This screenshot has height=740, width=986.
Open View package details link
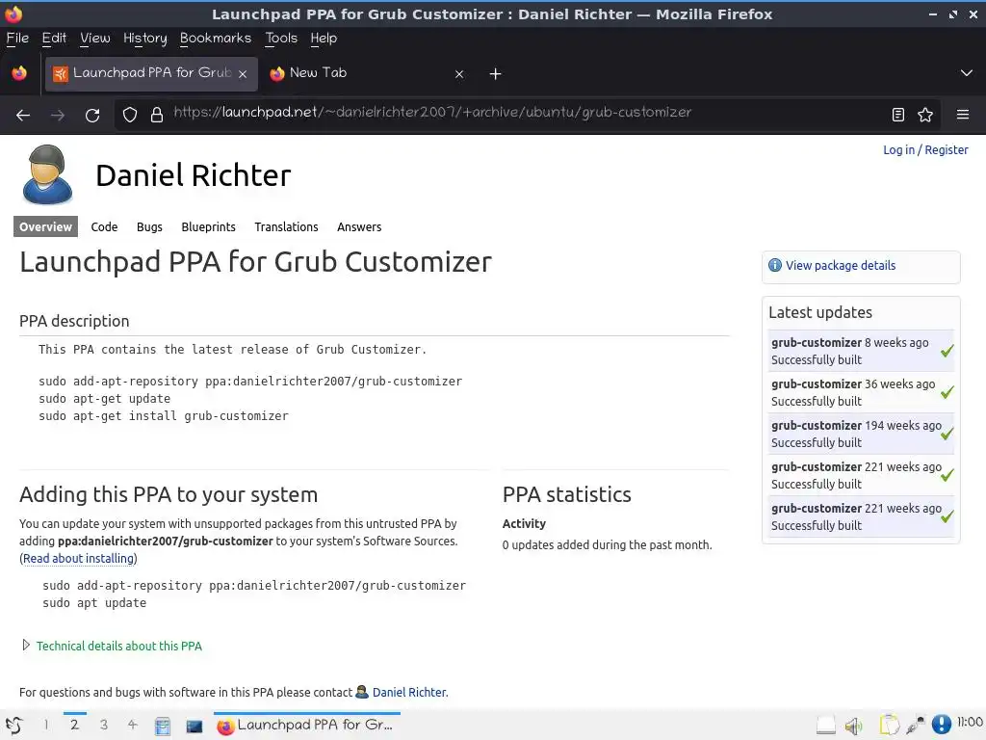841,266
